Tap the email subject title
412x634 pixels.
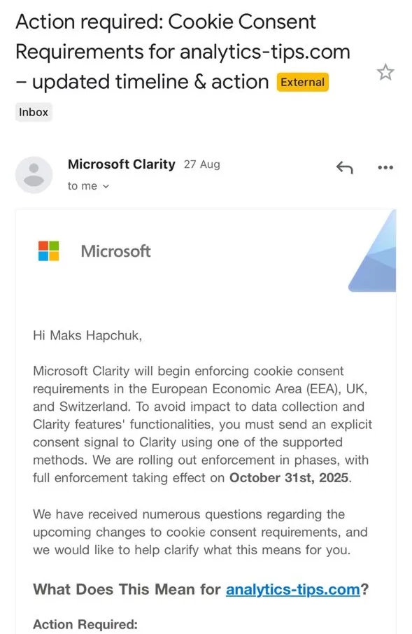pos(183,52)
